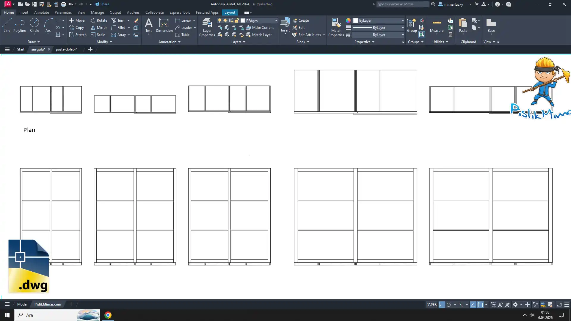
Task: Toggle layer on/off lightbulb for PEdges
Action: pyautogui.click(x=220, y=21)
